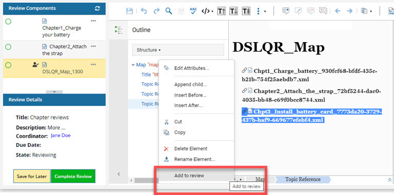Viewport: 394px width, 195px height.
Task: Open the ellipsis menu for Chapter2_Attach the strap
Action: coord(93,46)
